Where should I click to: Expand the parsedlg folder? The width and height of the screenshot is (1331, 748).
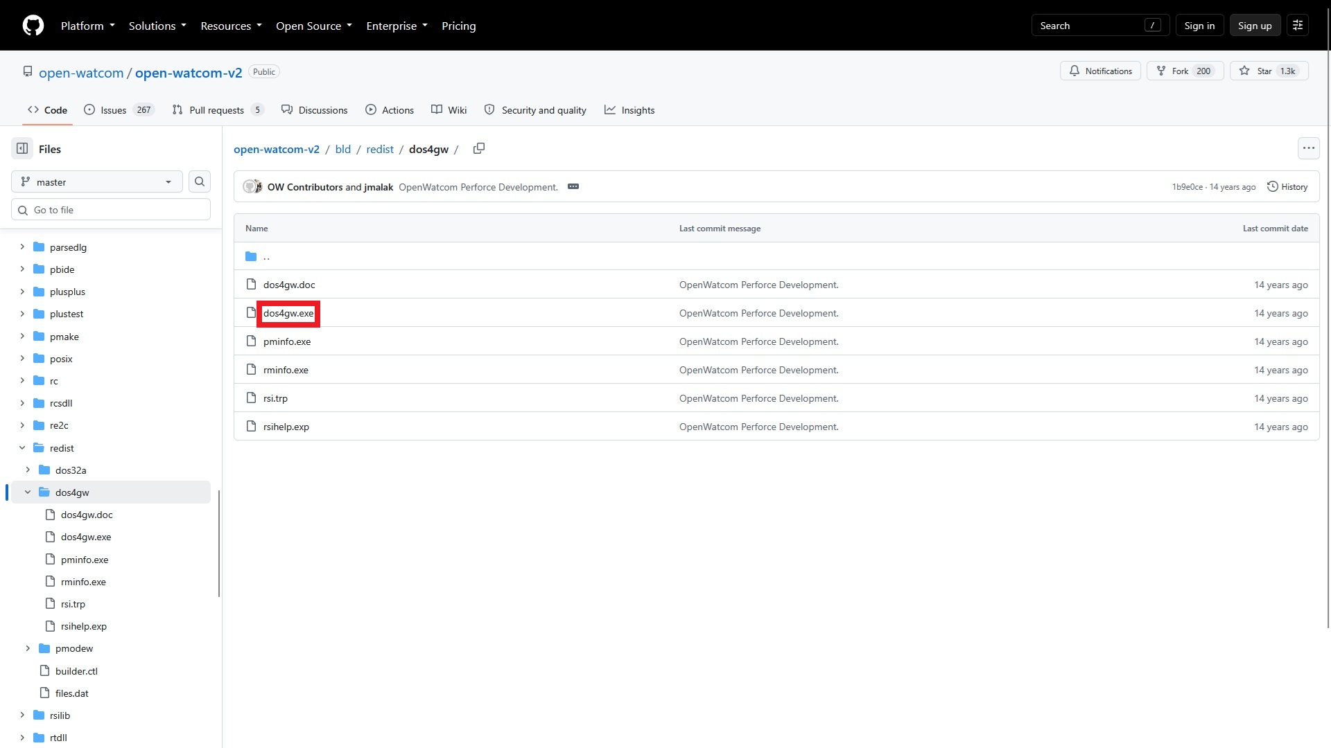(22, 247)
